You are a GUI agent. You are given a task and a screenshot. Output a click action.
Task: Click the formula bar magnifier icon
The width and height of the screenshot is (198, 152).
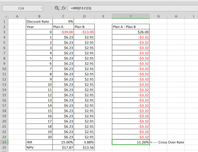pos(57,8)
